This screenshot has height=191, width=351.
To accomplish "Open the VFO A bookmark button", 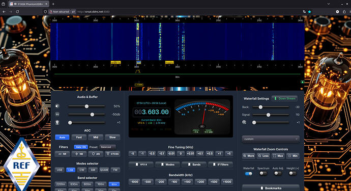I will 141,165.
